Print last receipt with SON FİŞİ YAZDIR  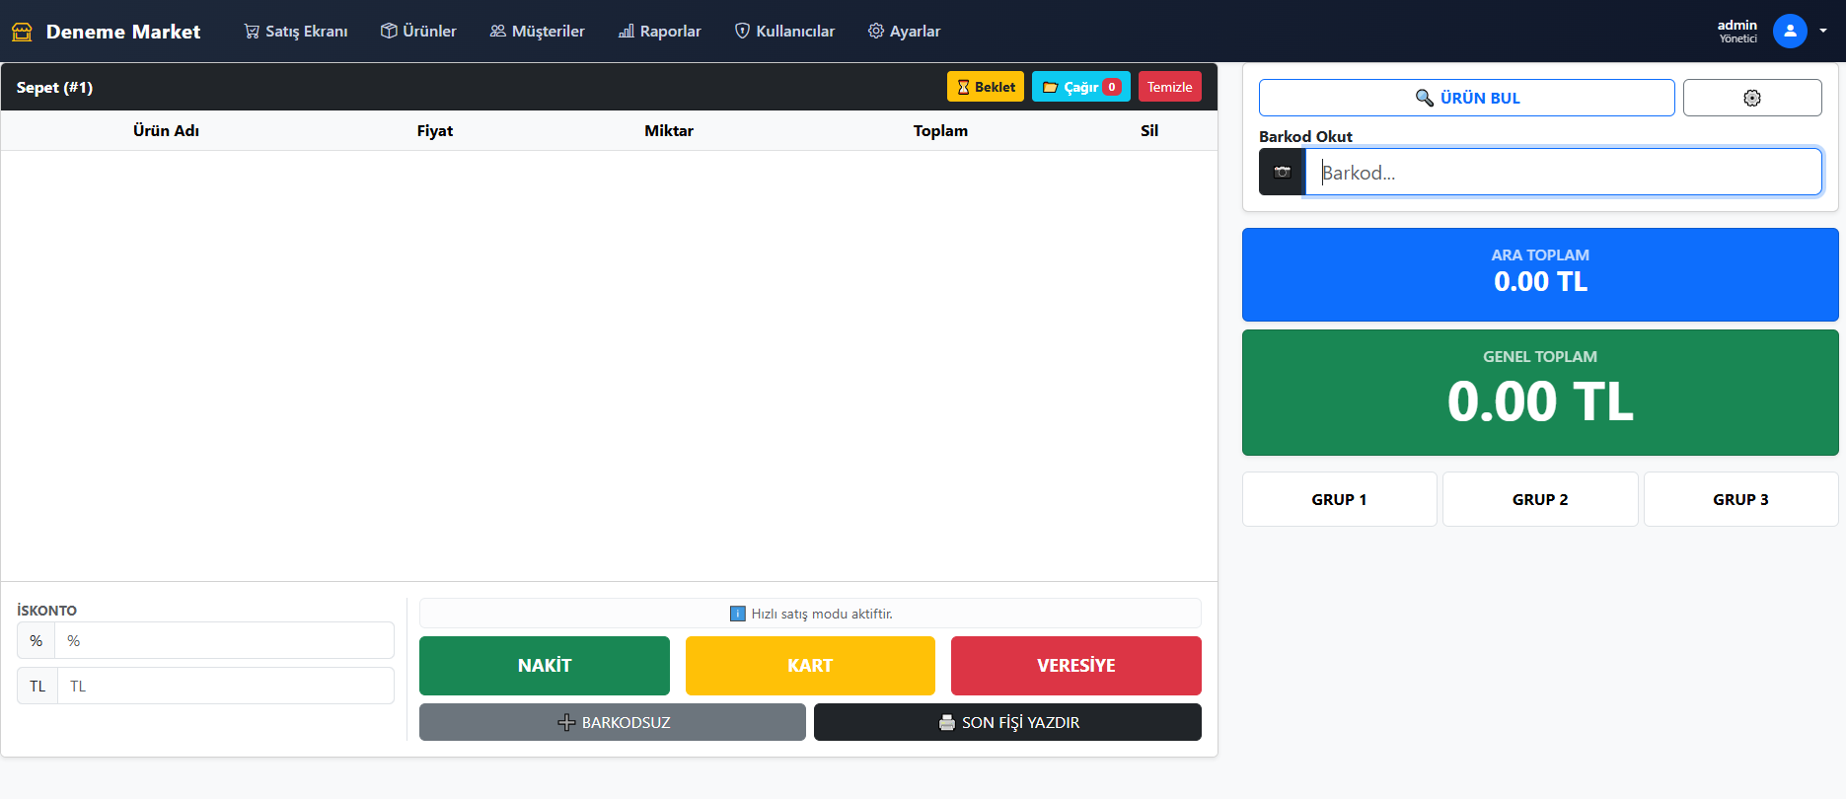1007,722
